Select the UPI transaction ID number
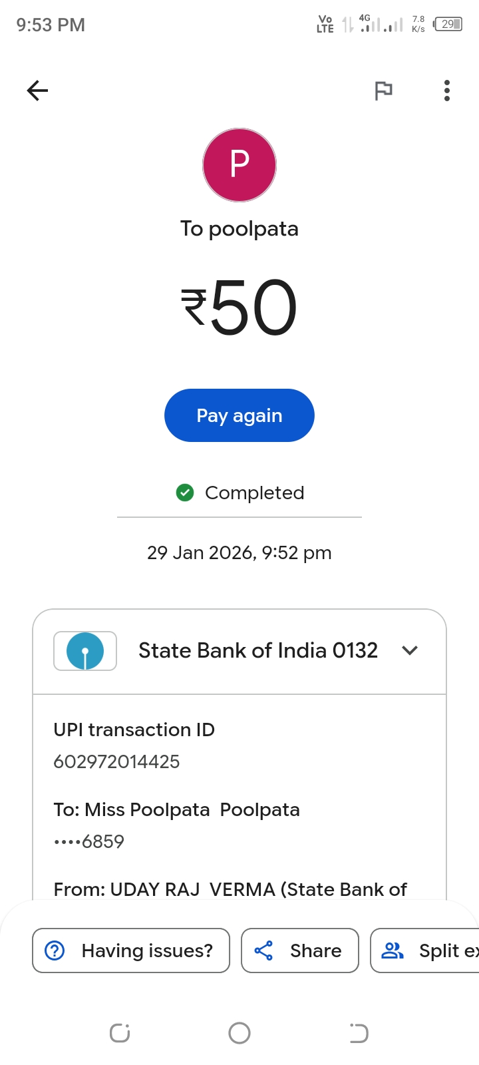This screenshot has height=1065, width=479. (x=116, y=761)
